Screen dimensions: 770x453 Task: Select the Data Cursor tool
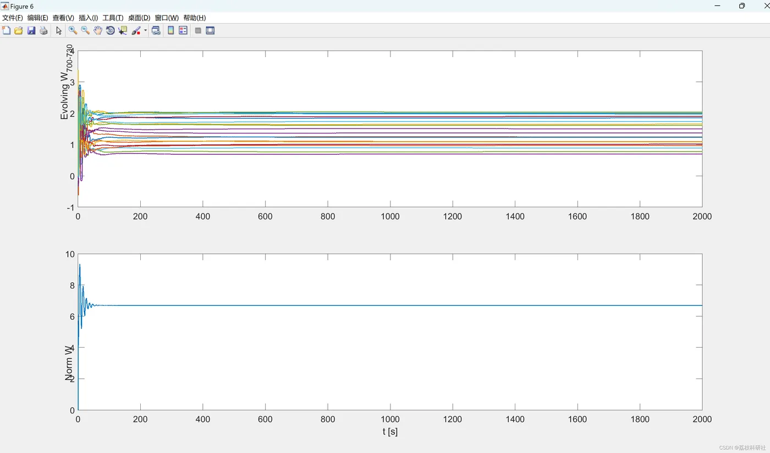click(x=123, y=31)
